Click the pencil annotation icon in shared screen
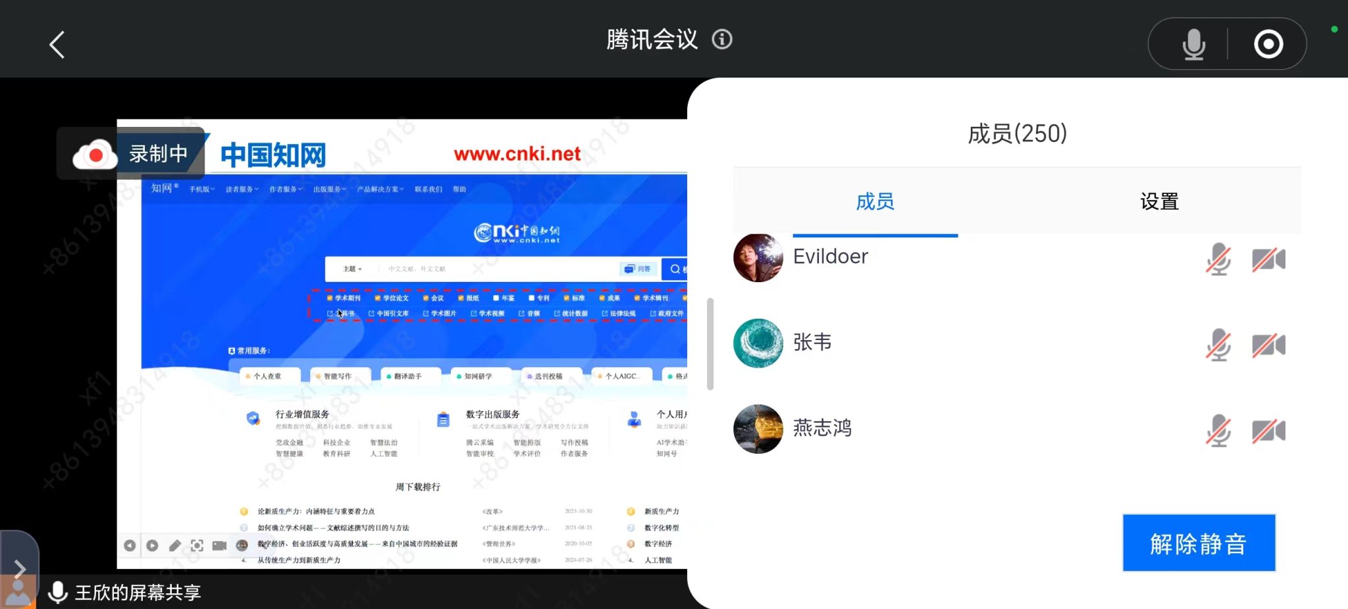The height and width of the screenshot is (609, 1348). (x=174, y=545)
